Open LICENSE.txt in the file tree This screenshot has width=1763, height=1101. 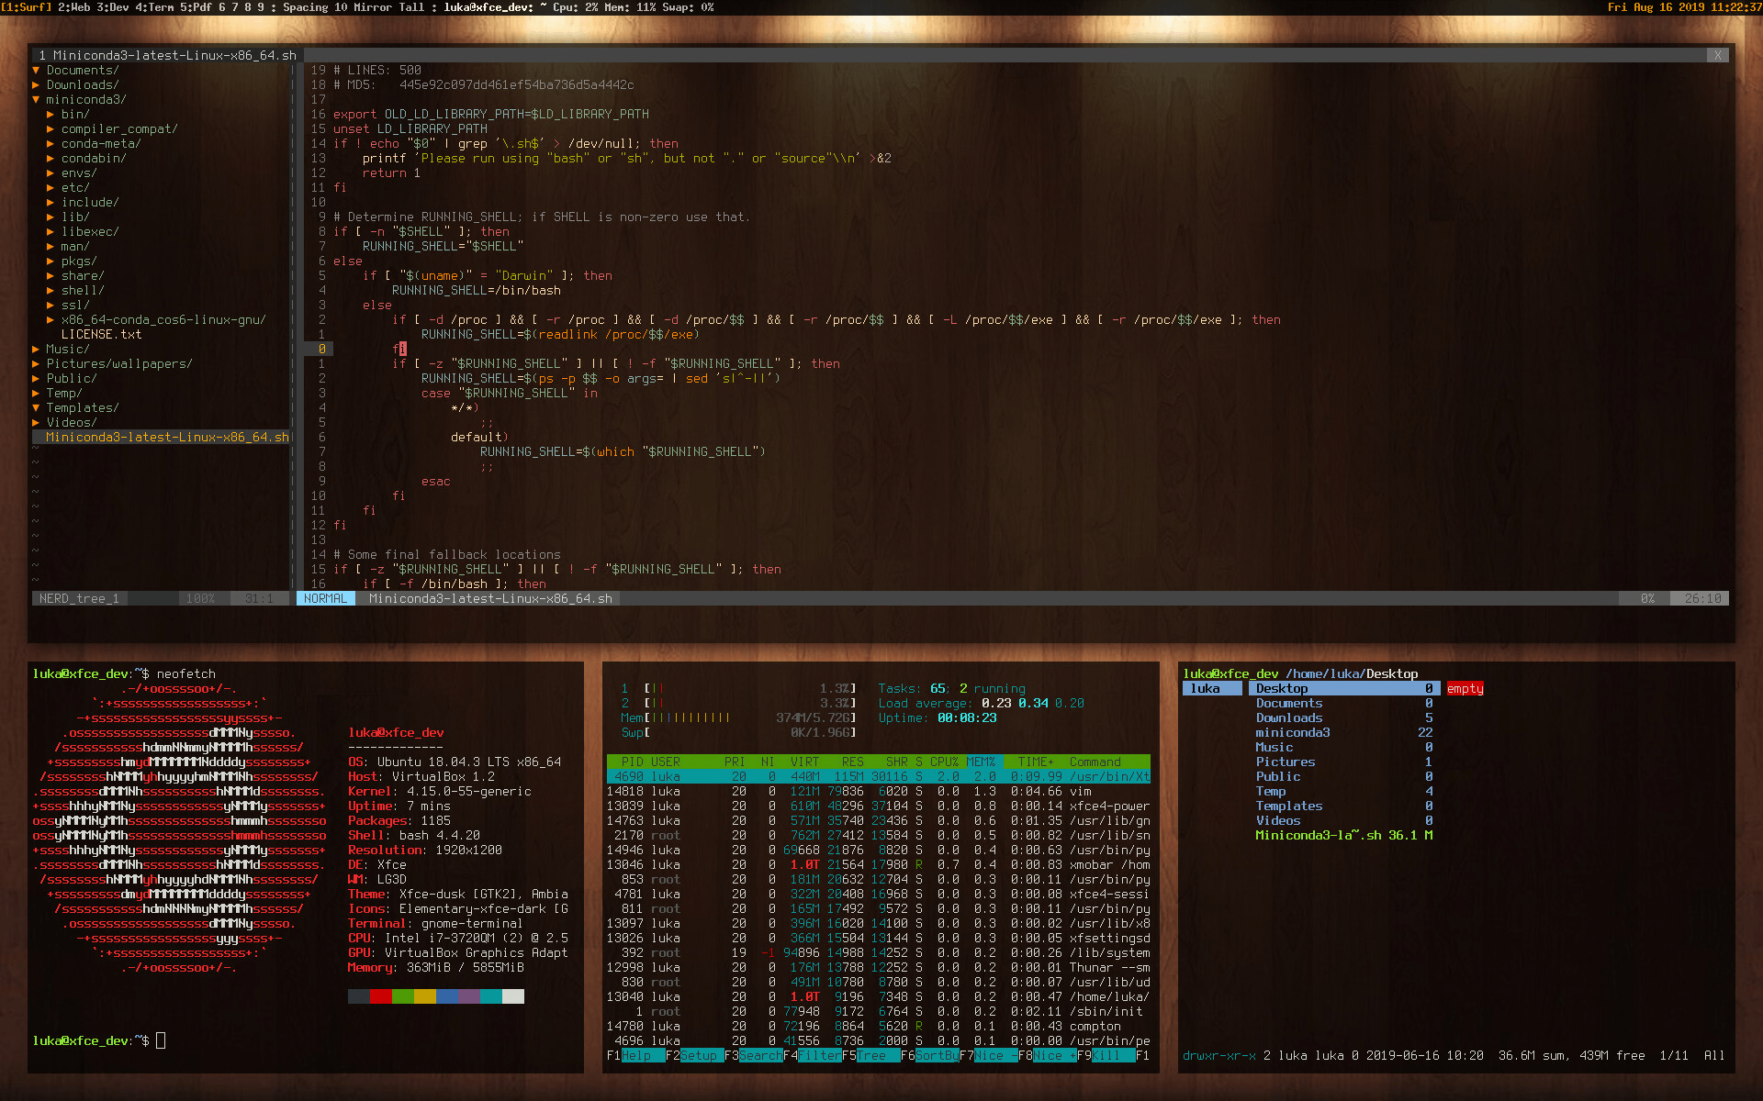pyautogui.click(x=101, y=334)
